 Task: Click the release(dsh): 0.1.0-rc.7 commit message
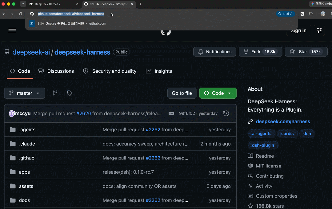[128, 172]
